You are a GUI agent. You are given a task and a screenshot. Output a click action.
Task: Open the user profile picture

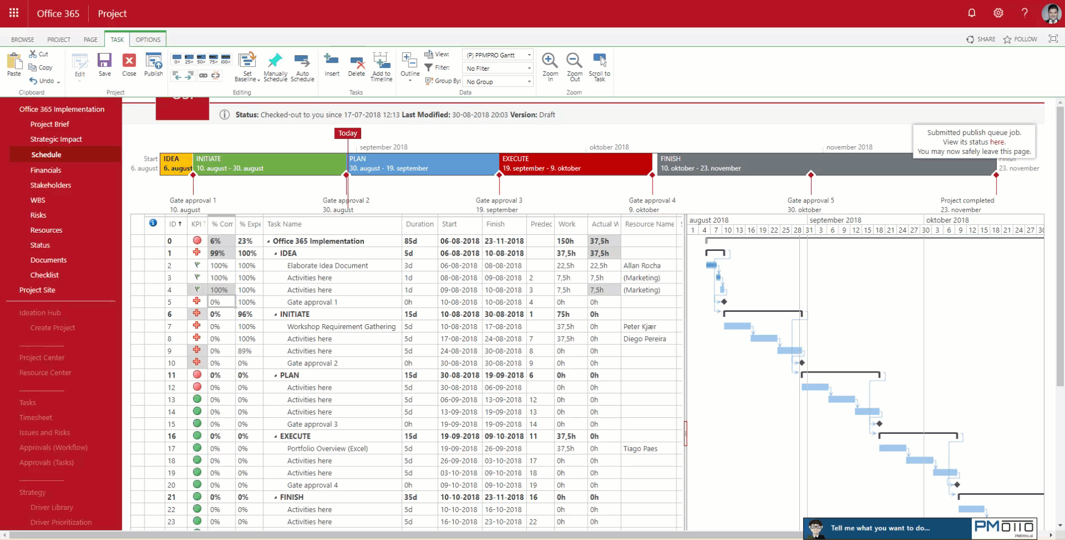coord(1052,13)
